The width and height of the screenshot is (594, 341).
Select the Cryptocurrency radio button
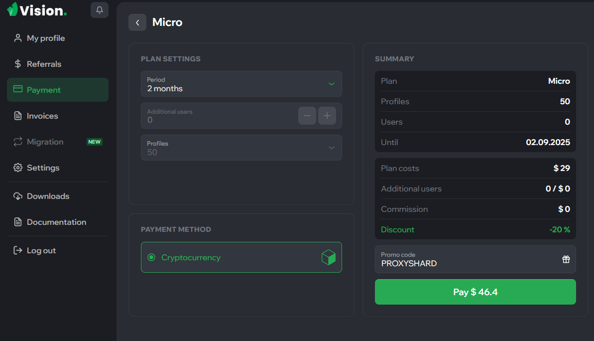[x=151, y=257]
